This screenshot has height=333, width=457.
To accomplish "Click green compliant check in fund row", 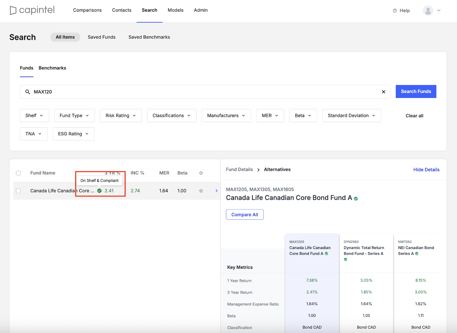I will pos(99,191).
